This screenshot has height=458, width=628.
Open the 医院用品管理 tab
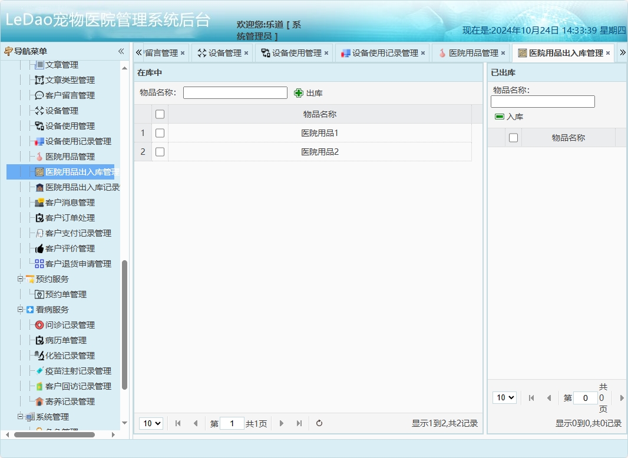472,52
